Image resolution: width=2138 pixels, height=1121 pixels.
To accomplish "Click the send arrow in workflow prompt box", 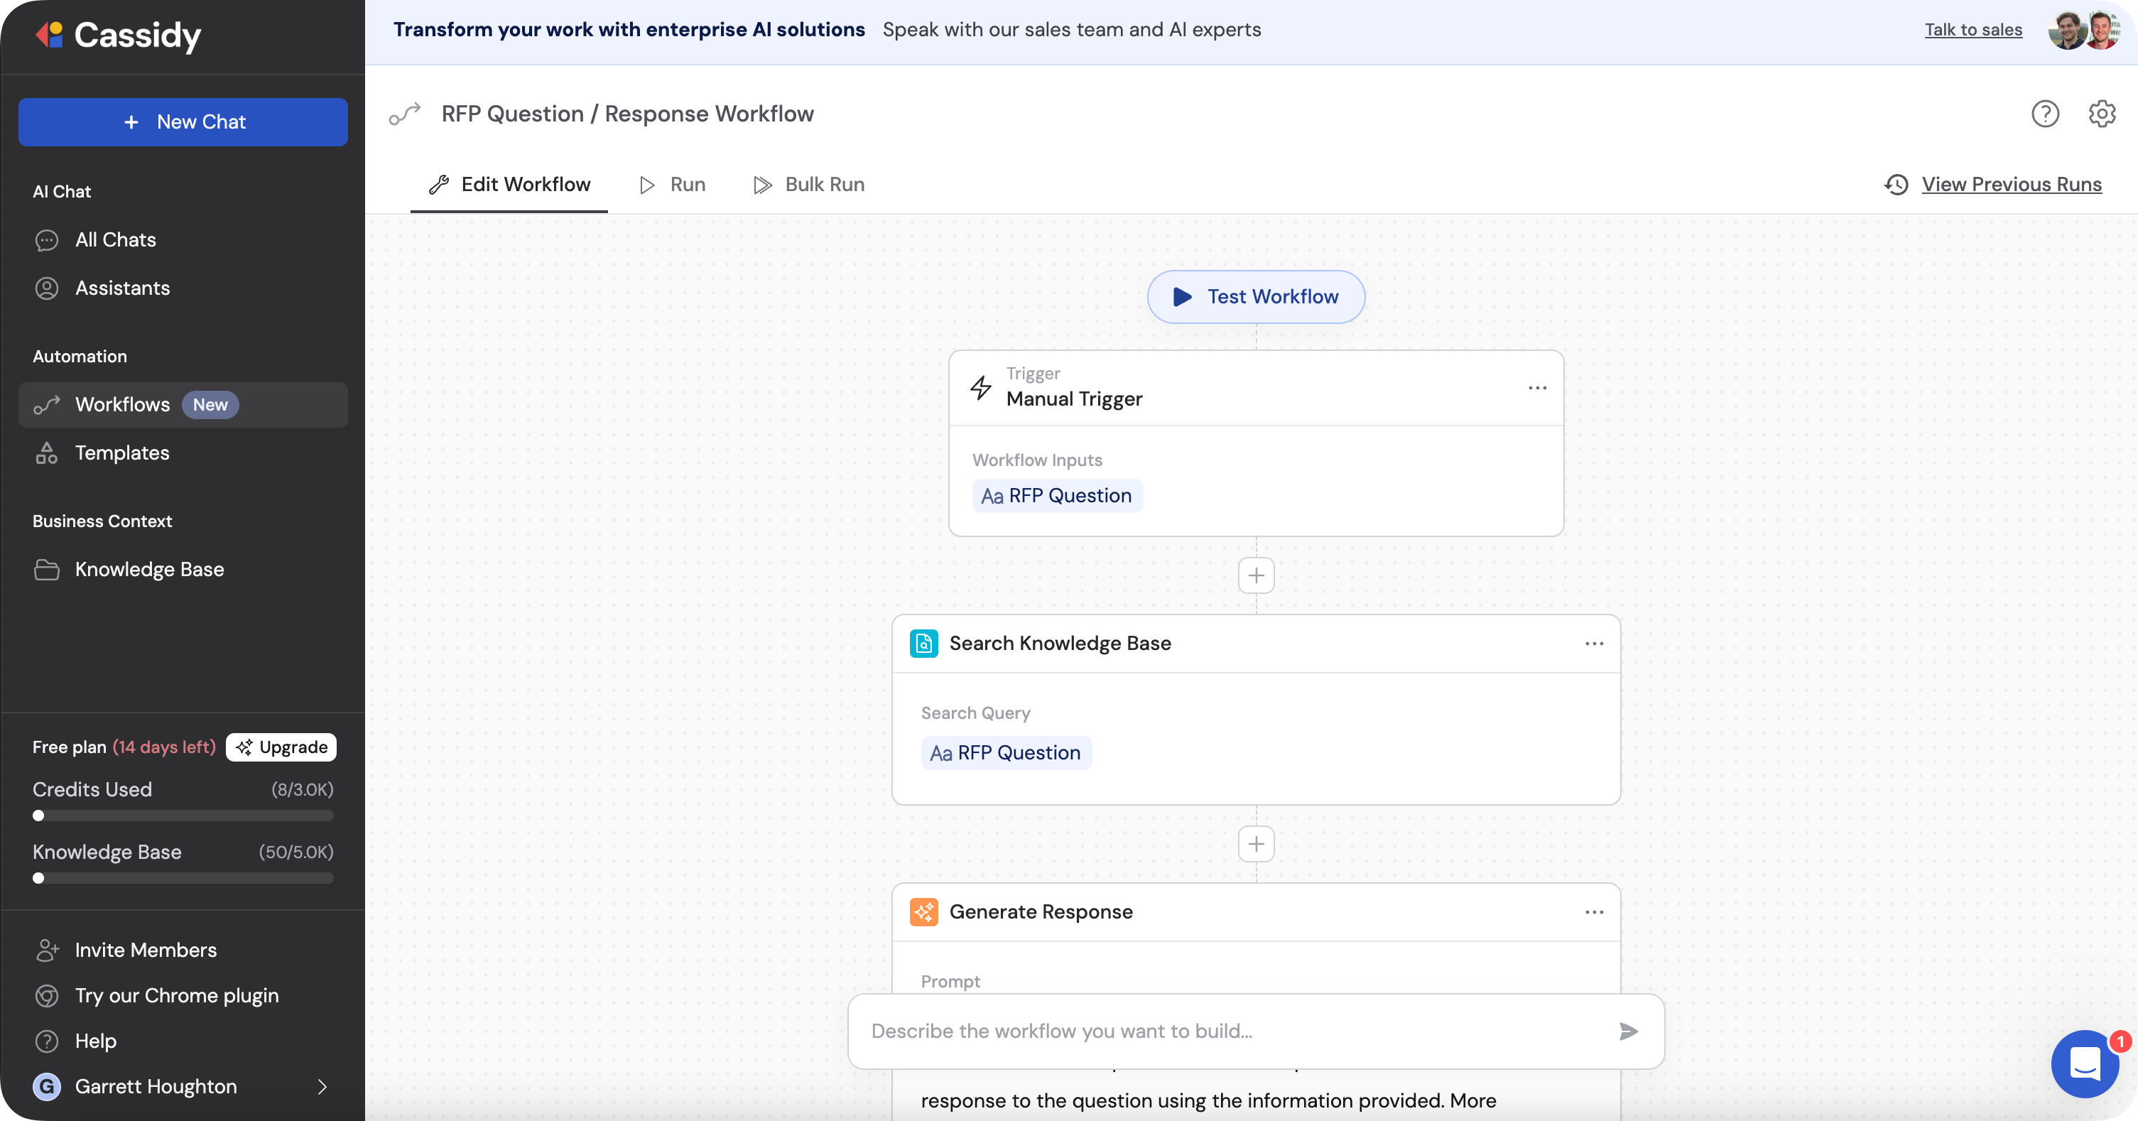I will [1629, 1031].
